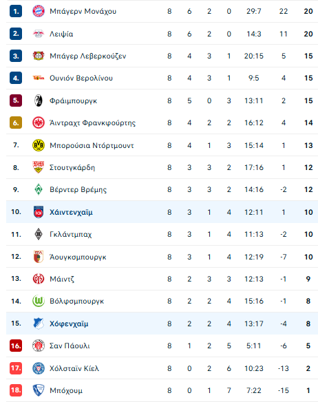Image resolution: width=318 pixels, height=402 pixels.
Task: Click the Bochum club crest
Action: click(x=39, y=390)
